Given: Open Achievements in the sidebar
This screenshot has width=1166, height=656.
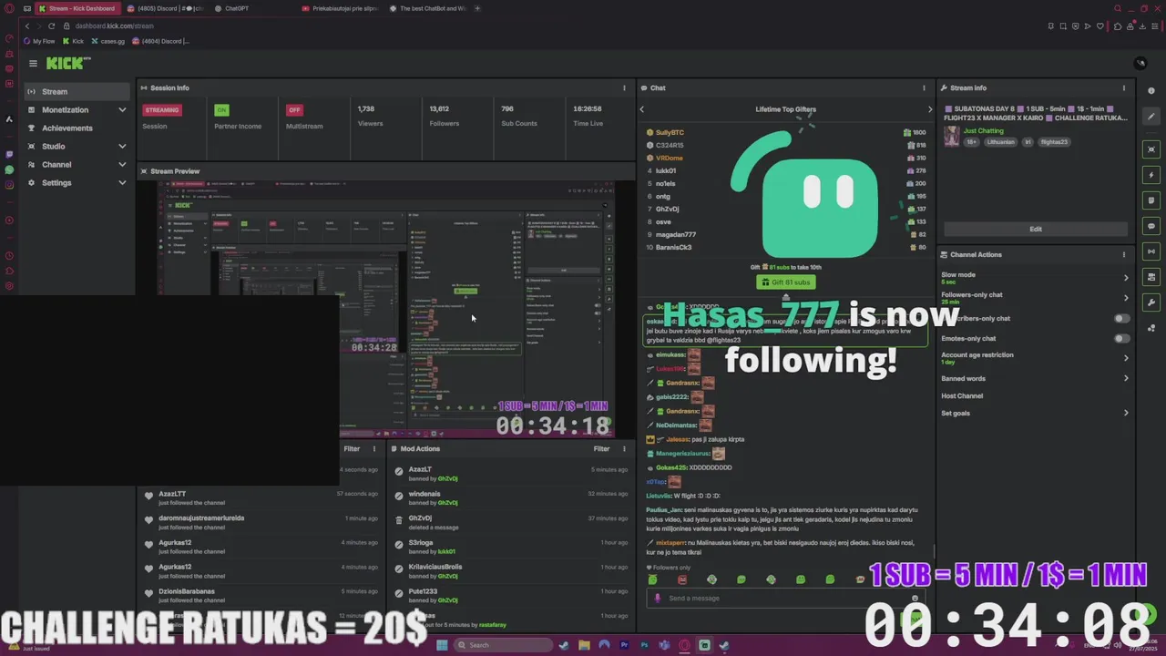Looking at the screenshot, I should click(x=66, y=128).
